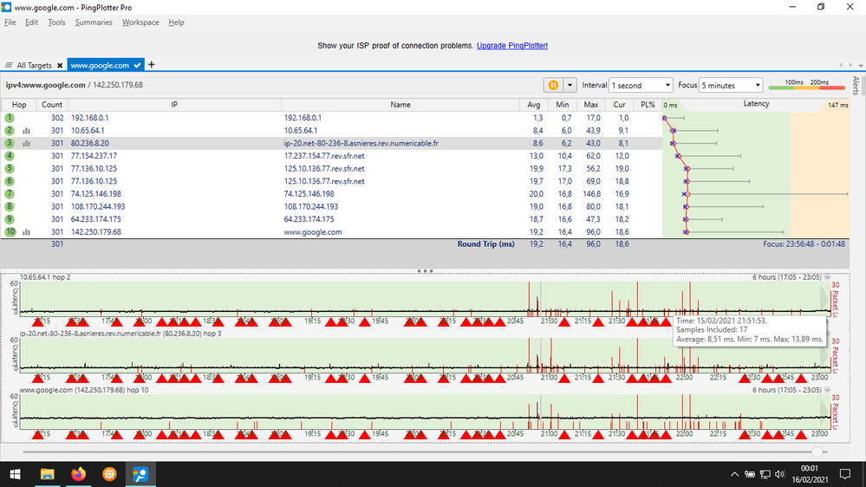Click the volume icon in the tray

[x=779, y=474]
